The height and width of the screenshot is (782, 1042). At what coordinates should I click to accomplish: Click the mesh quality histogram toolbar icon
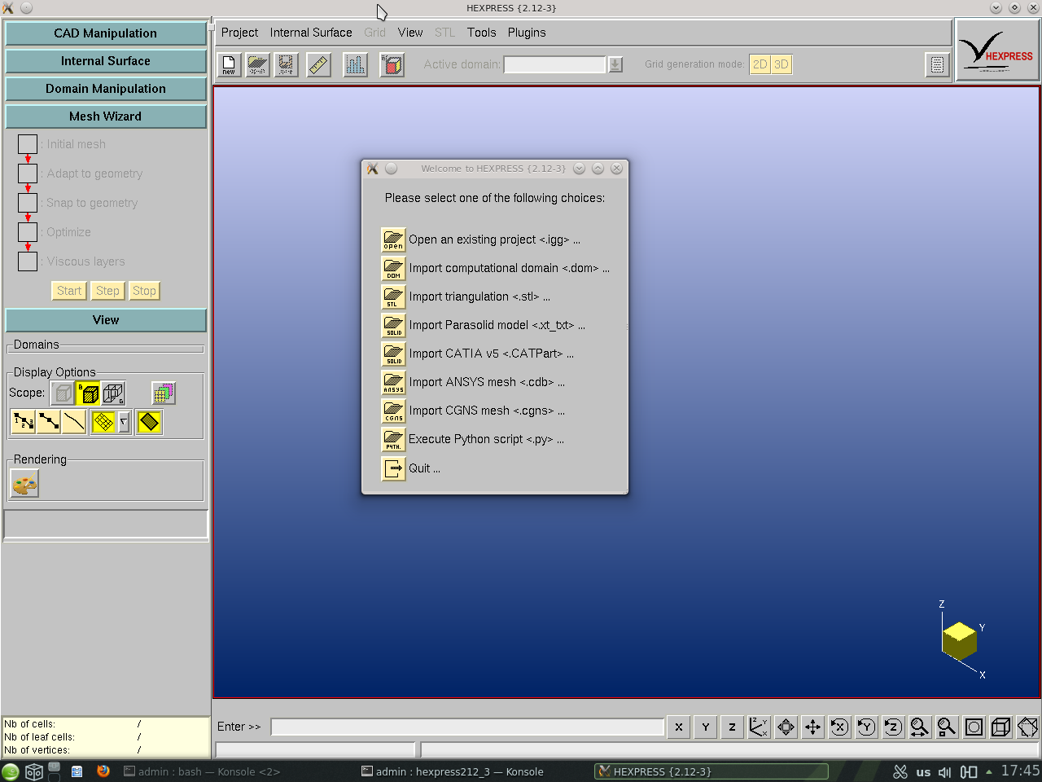(355, 65)
